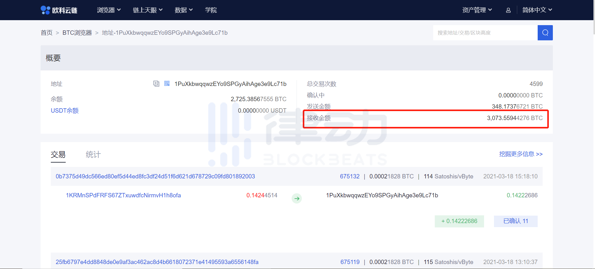Image resolution: width=595 pixels, height=269 pixels.
Task: Open transaction hash 25fb6797e4dd...
Action: pos(157,262)
